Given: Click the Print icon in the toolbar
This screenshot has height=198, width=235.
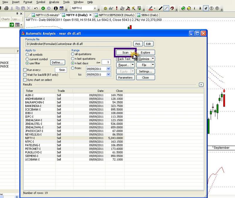Looking at the screenshot, I should pyautogui.click(x=6, y=8).
